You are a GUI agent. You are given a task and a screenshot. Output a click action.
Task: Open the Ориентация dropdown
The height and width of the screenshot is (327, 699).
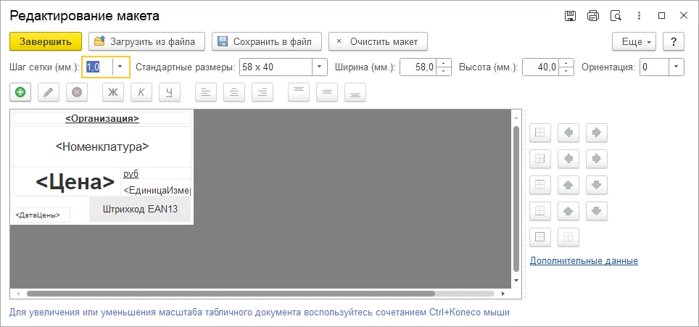click(677, 67)
